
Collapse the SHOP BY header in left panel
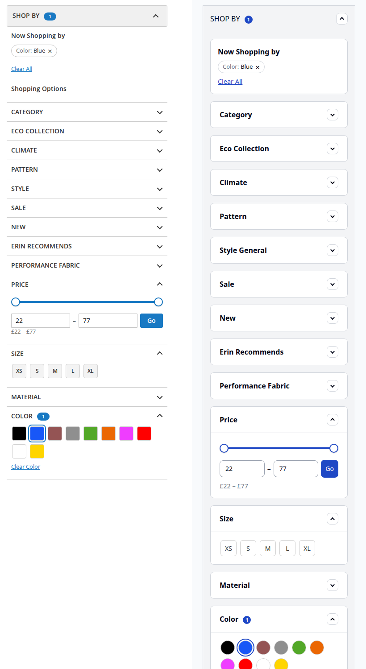click(87, 16)
